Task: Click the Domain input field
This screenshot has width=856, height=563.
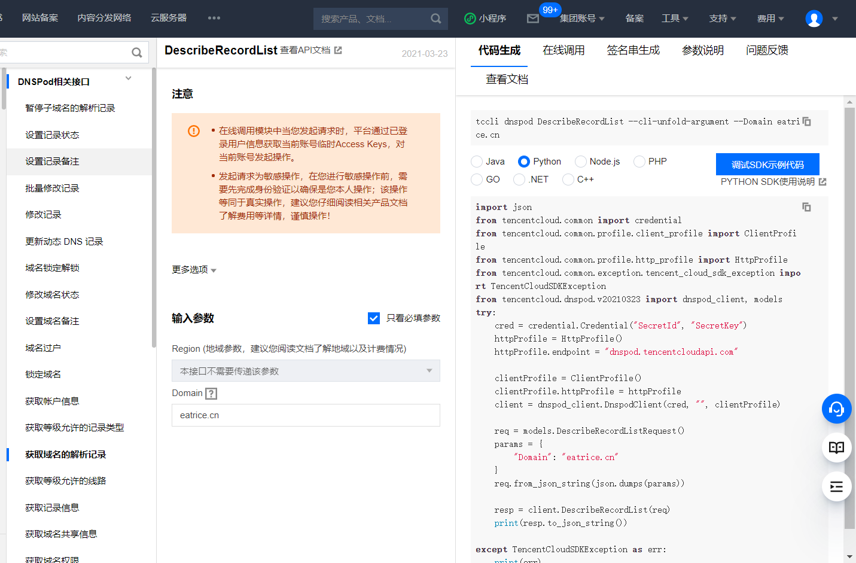Action: pyautogui.click(x=306, y=415)
